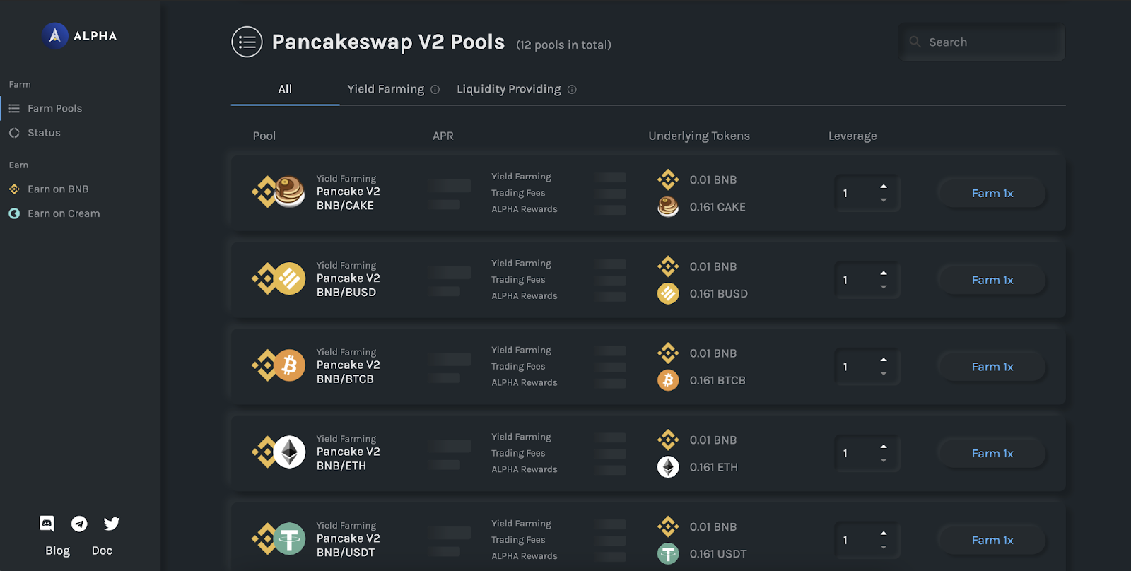Decrease leverage for BNB/ETH pool

[884, 461]
